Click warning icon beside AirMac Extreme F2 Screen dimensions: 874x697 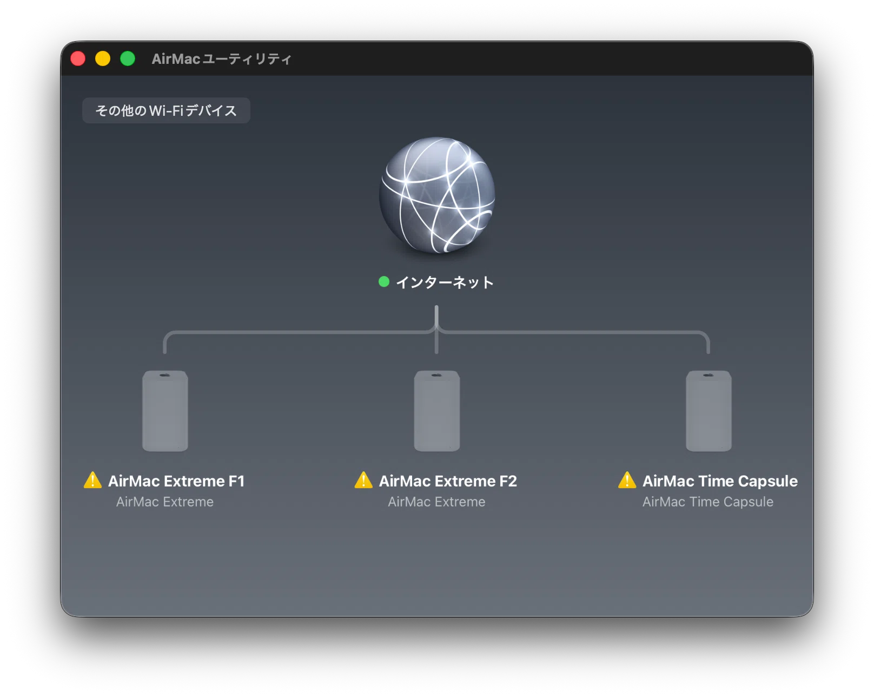tap(363, 480)
